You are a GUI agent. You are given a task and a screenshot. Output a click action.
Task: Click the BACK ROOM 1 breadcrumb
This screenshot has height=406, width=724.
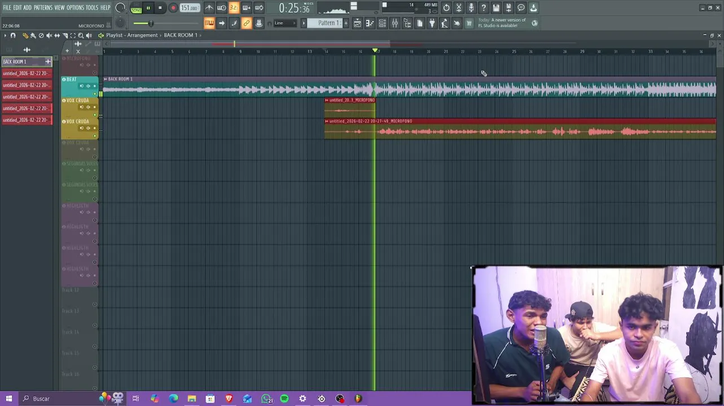[181, 35]
